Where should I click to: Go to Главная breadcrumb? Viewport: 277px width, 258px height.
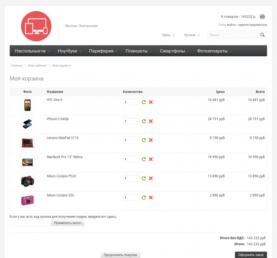click(x=17, y=65)
